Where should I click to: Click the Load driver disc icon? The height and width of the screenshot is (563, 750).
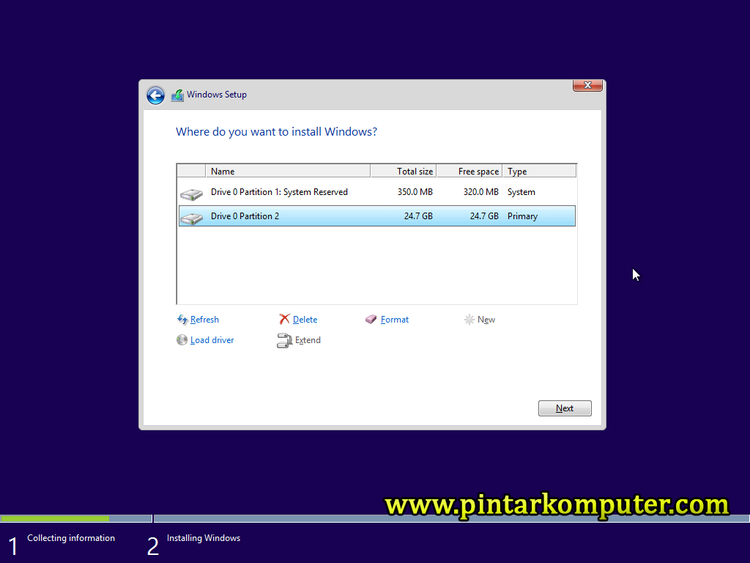(x=182, y=340)
